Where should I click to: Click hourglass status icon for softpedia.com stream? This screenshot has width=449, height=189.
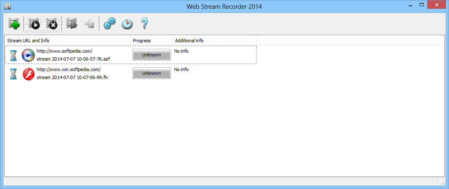pyautogui.click(x=13, y=55)
